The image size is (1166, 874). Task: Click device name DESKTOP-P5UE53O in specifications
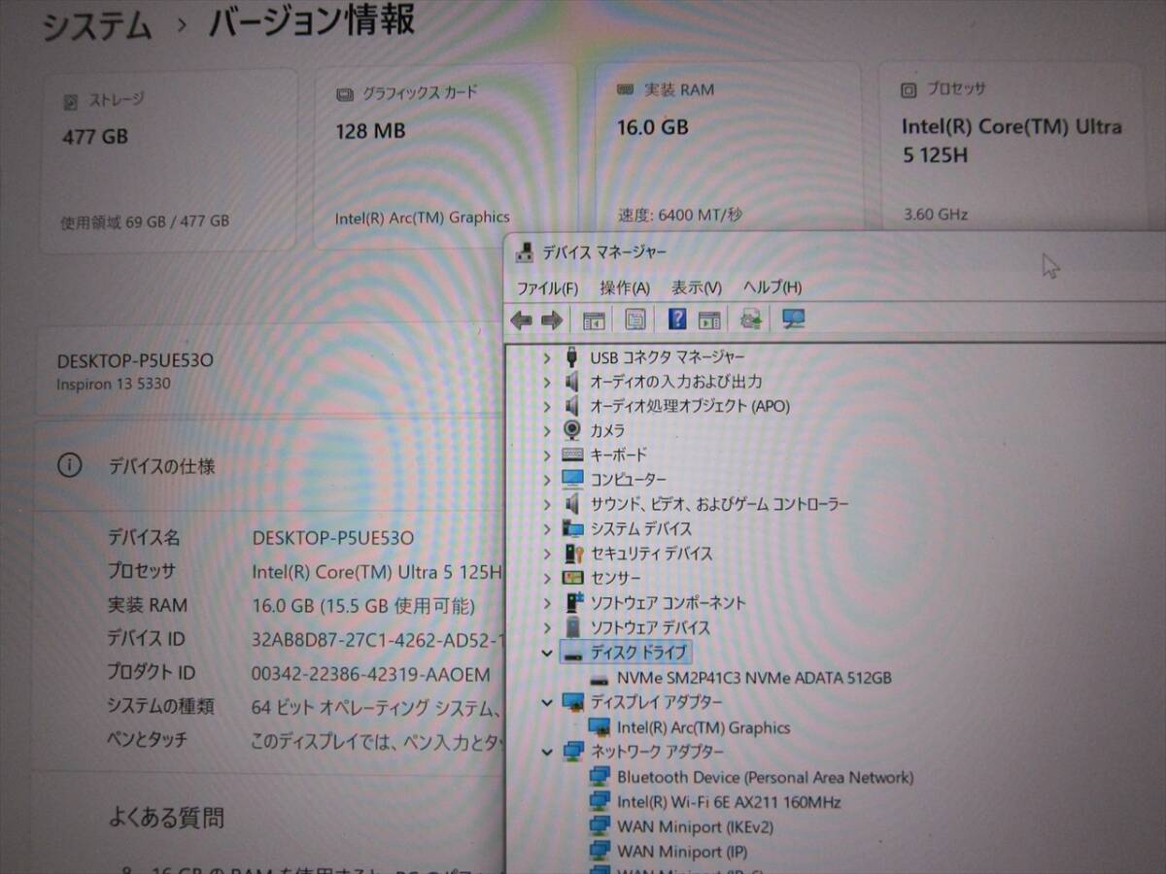point(333,537)
